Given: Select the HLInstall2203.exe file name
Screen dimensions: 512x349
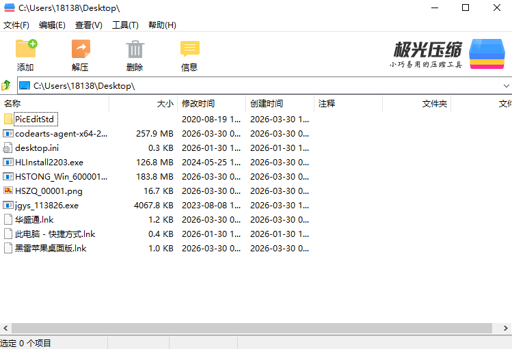Looking at the screenshot, I should click(49, 162).
